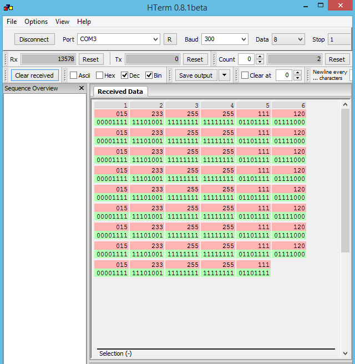The width and height of the screenshot is (355, 364).
Task: Open the View menu
Action: (x=62, y=22)
